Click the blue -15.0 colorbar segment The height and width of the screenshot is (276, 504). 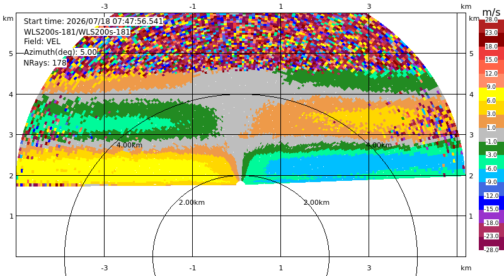(x=491, y=203)
